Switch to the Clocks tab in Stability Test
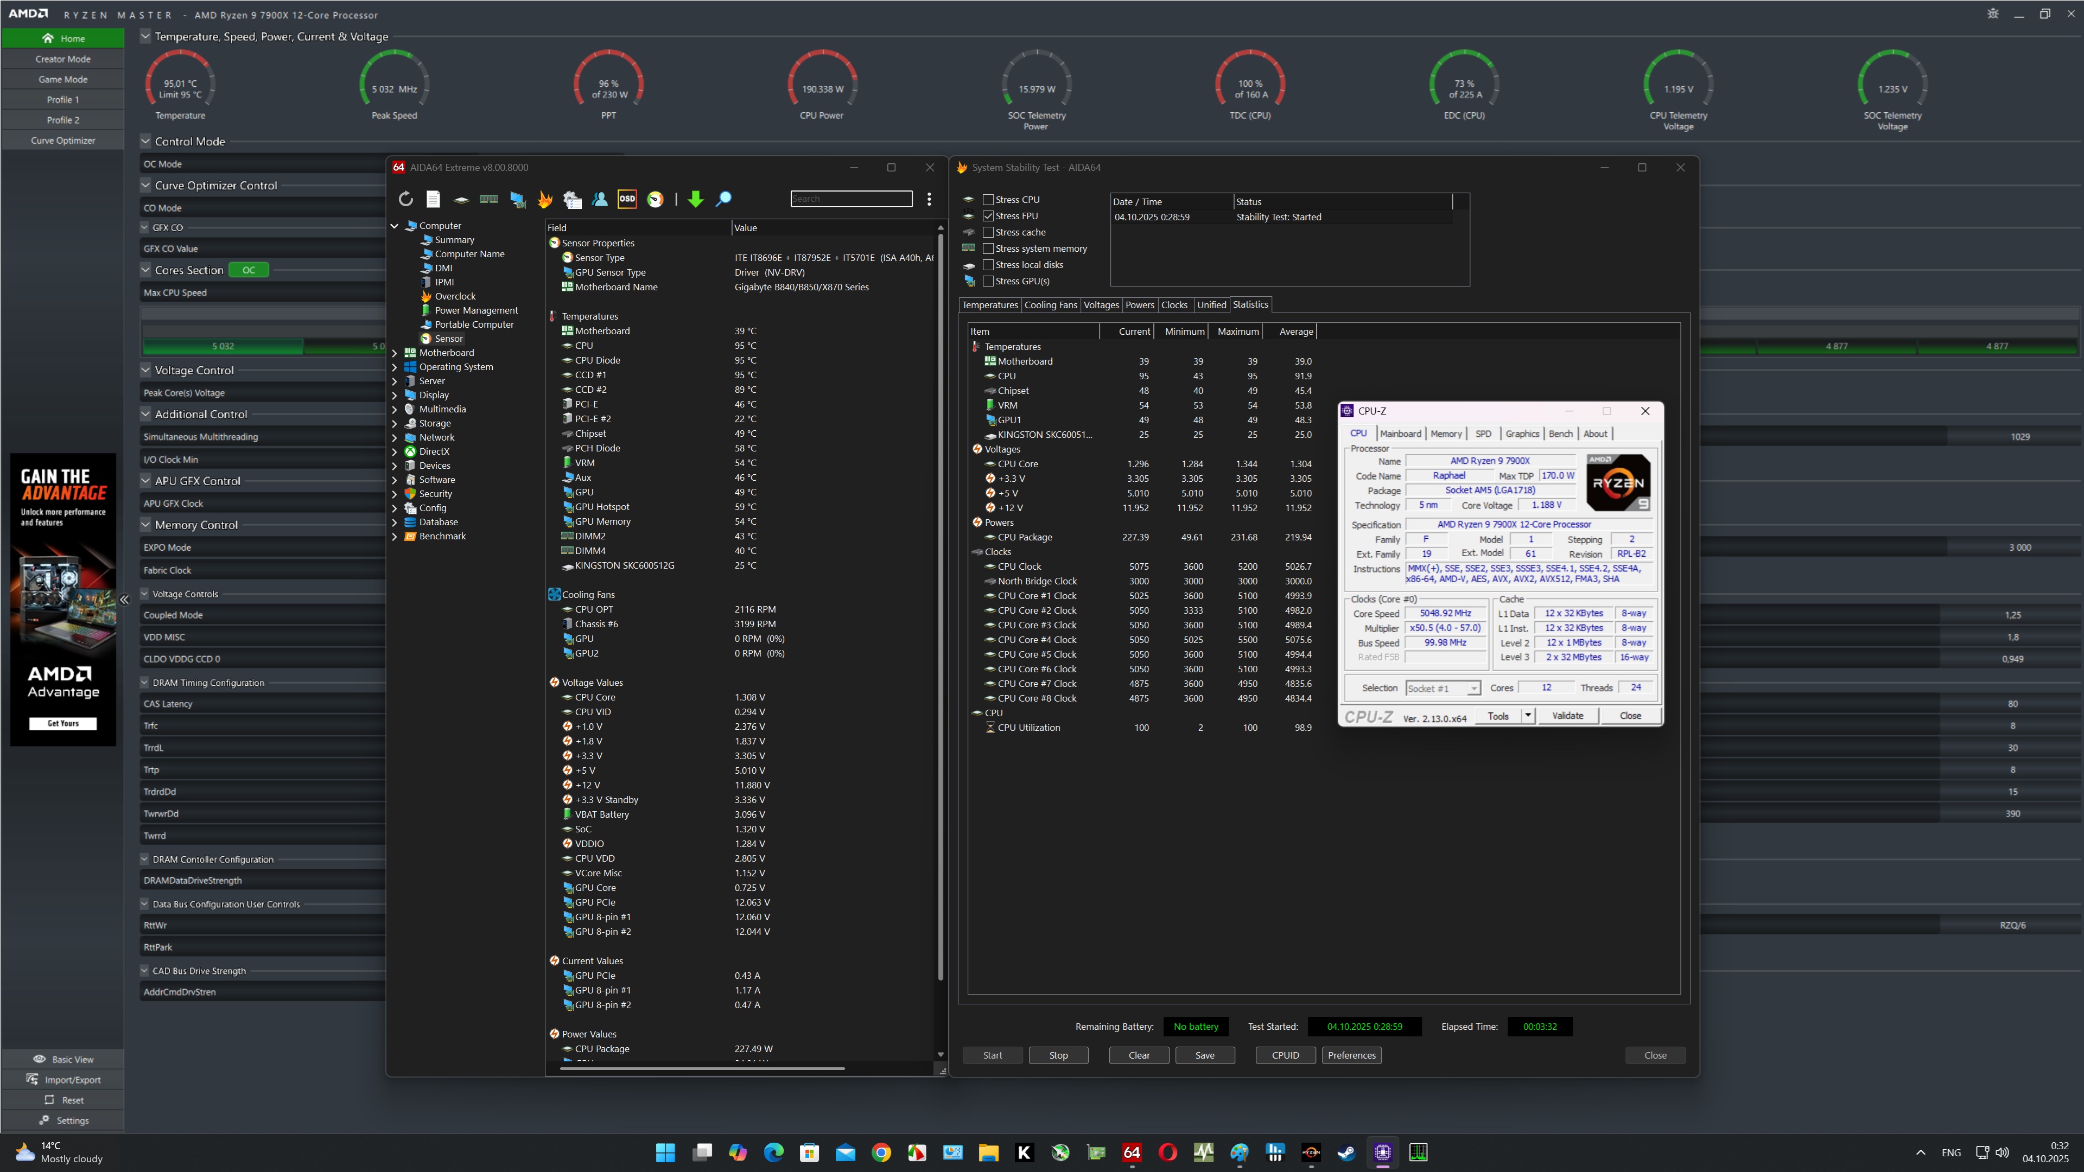Screen dimensions: 2084x1172 tap(1174, 305)
